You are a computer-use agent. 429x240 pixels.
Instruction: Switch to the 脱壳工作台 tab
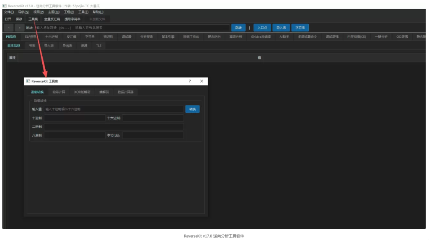[191, 37]
